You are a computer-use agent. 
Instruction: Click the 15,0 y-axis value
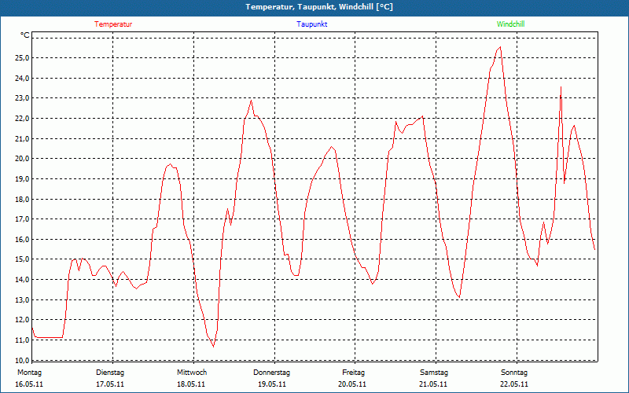(x=23, y=259)
